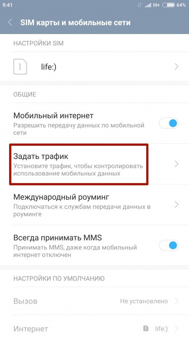Open the Международный роуминг entry
This screenshot has height=338, width=189.
pos(94,205)
